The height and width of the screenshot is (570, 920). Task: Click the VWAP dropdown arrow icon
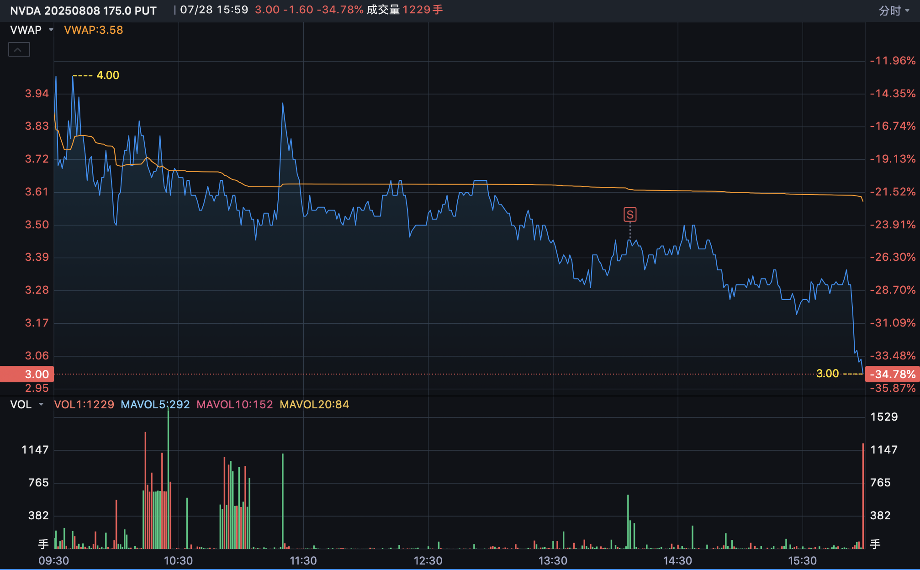(51, 30)
